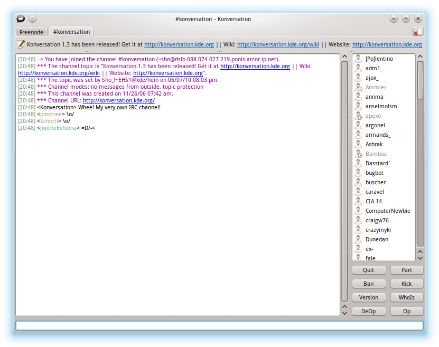This screenshot has width=439, height=347.
Task: Click the nick Schorfi in chat log
Action: [49, 121]
